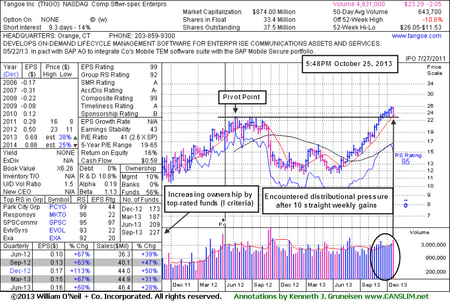Click the Sep-13 funds count 227
Screen dimensions: 450x302
click(154, 232)
